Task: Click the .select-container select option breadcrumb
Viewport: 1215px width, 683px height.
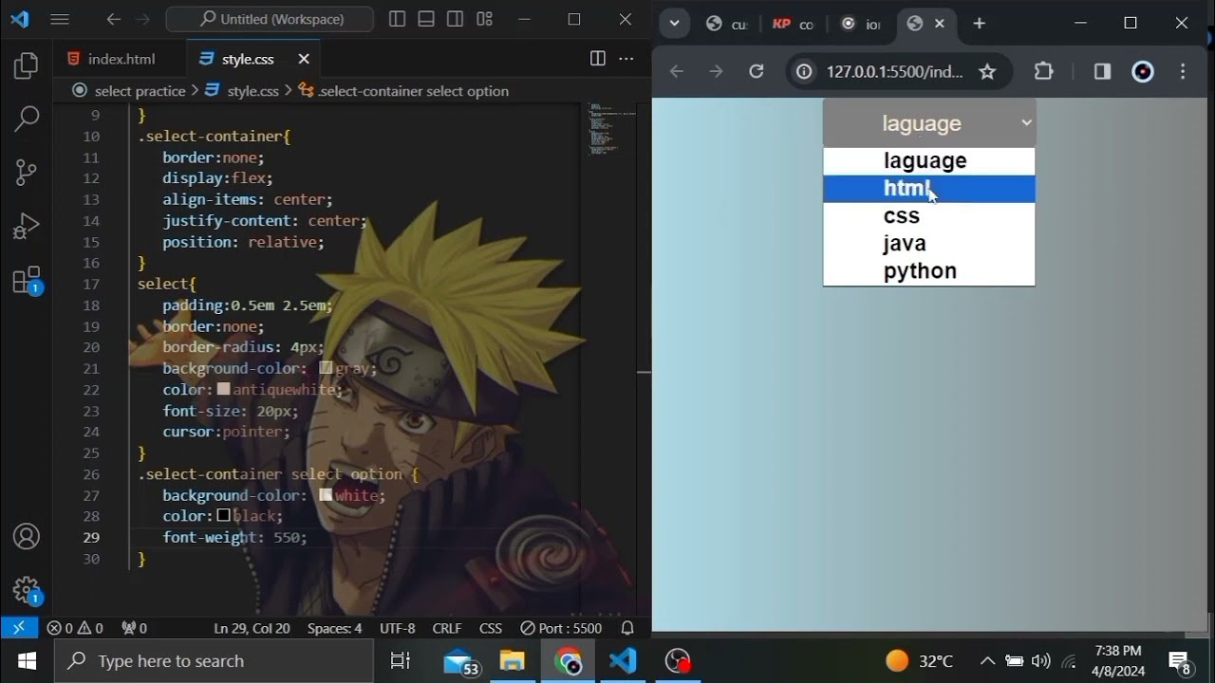Action: (x=413, y=91)
